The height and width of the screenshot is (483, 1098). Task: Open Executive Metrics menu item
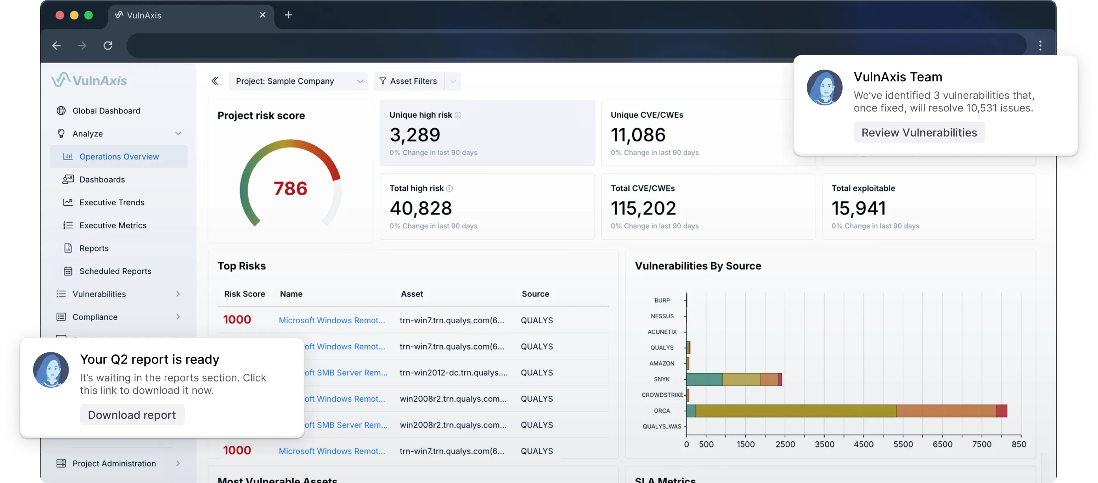click(113, 225)
